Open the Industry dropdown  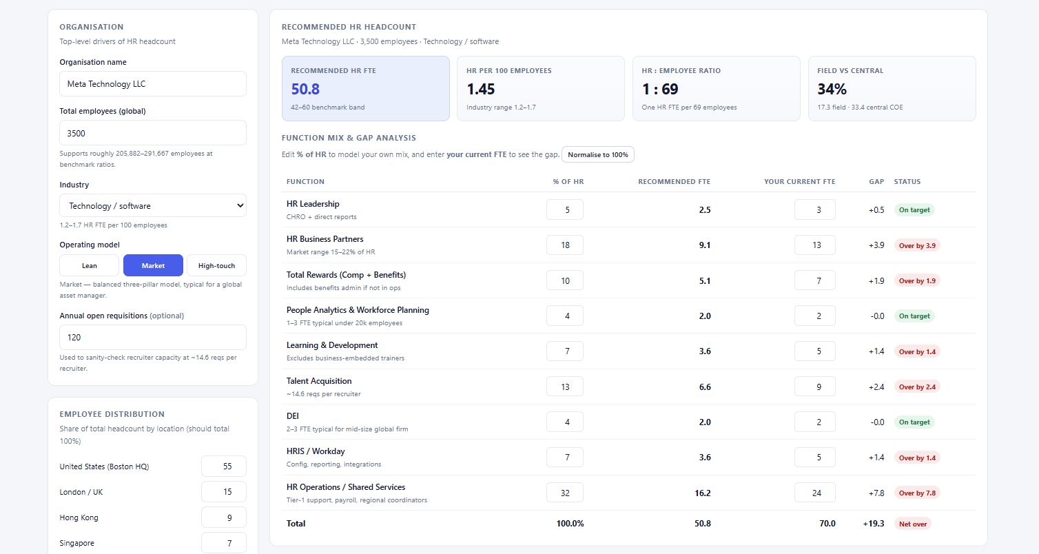(153, 205)
